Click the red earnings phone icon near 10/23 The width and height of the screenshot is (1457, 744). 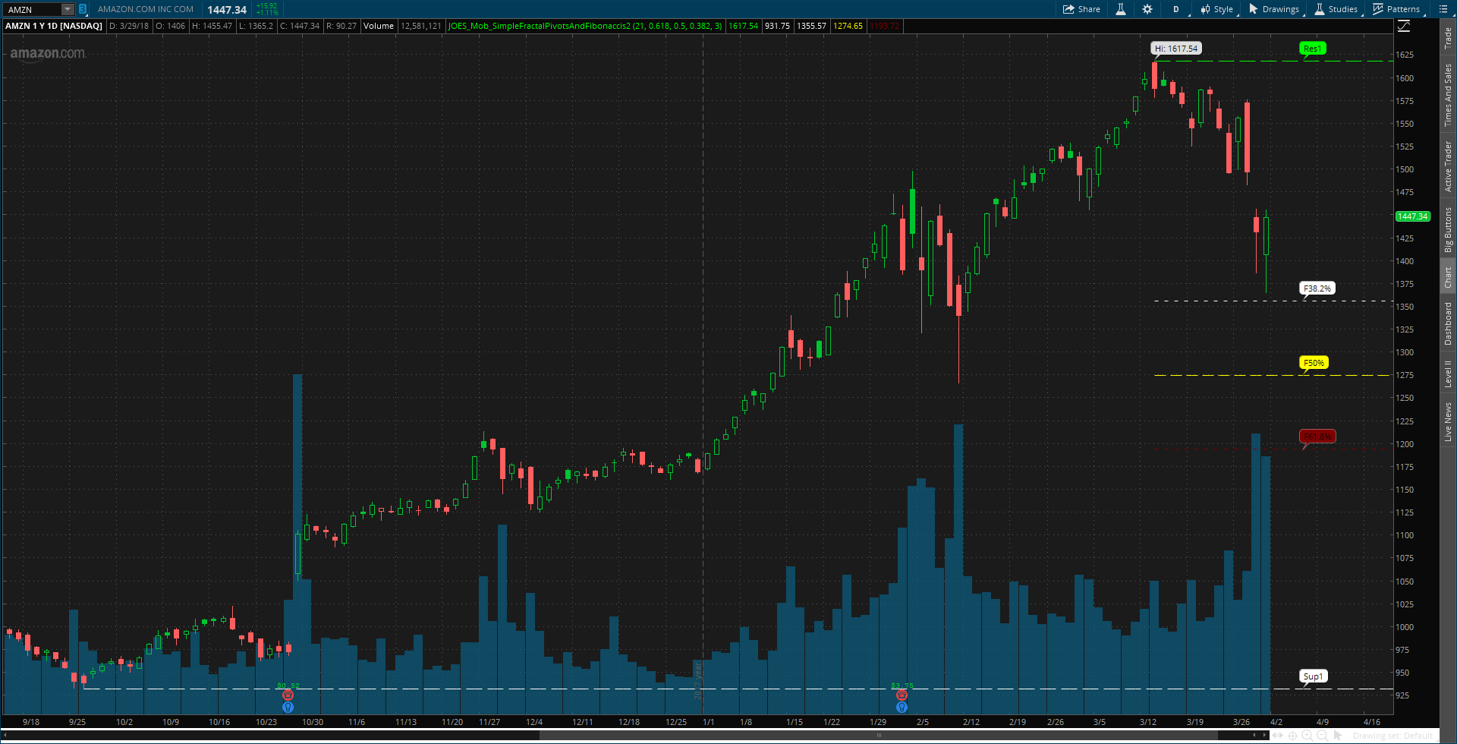click(288, 695)
